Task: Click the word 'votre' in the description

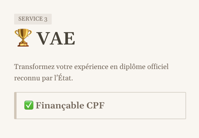Action: pyautogui.click(x=64, y=67)
